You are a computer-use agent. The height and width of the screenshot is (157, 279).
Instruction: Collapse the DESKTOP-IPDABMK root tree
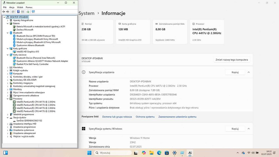4,17
